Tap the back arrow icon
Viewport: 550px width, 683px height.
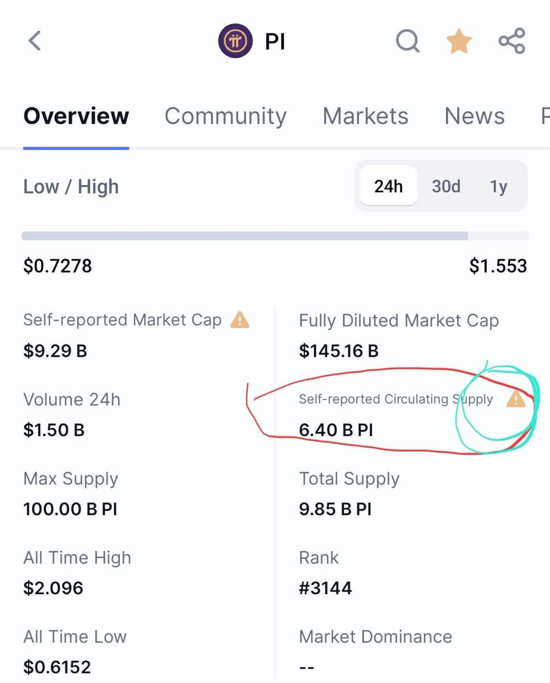coord(35,41)
